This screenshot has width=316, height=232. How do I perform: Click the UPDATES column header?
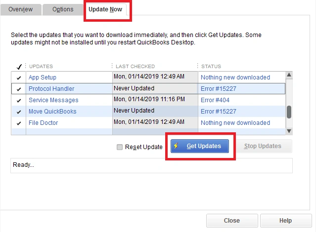[x=41, y=67]
